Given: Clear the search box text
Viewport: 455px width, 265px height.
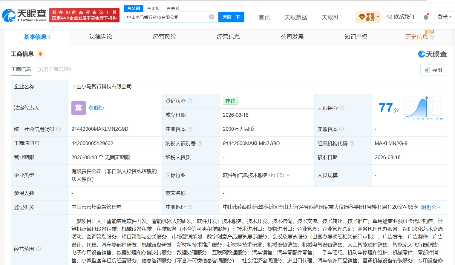Looking at the screenshot, I should coord(212,17).
